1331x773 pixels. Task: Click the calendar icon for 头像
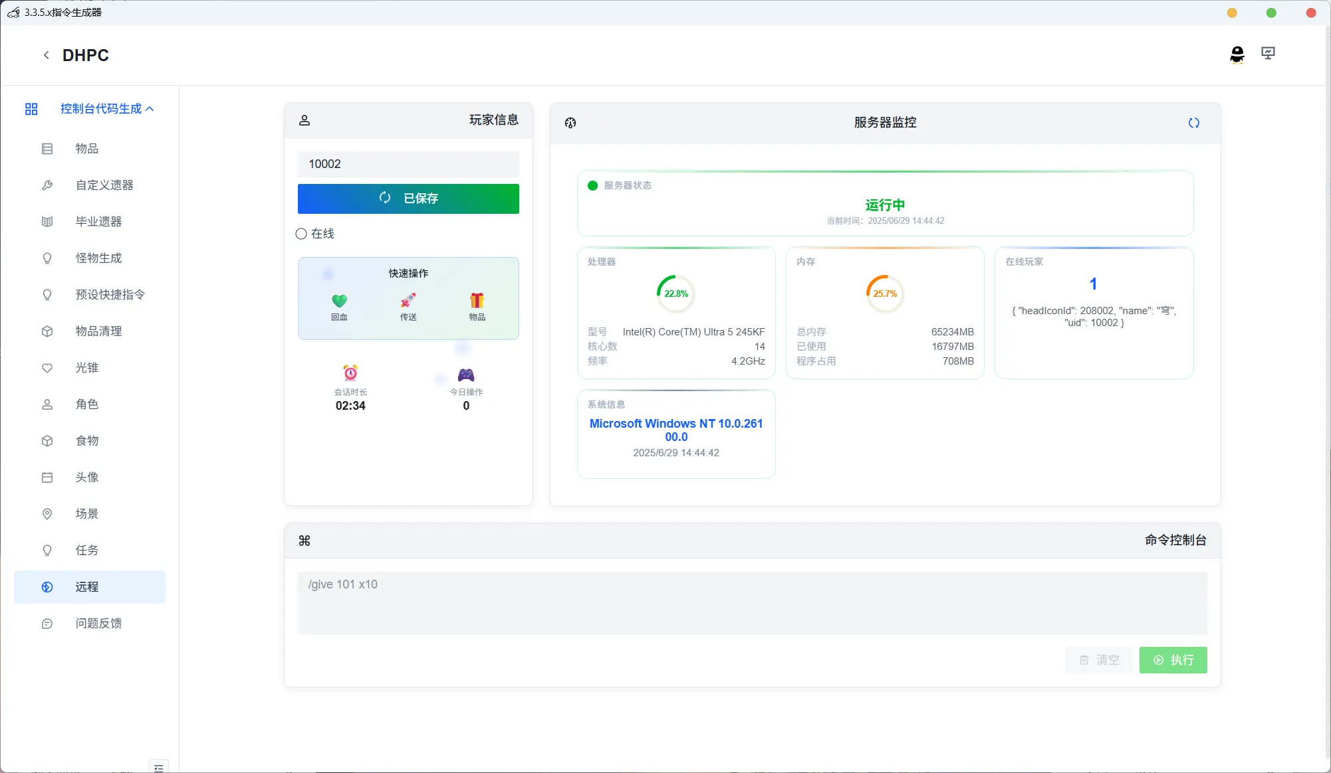click(x=47, y=477)
